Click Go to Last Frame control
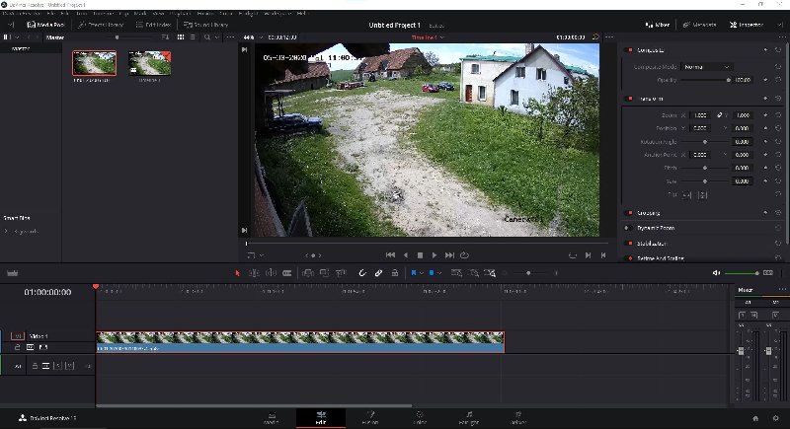The image size is (790, 429). coord(449,255)
